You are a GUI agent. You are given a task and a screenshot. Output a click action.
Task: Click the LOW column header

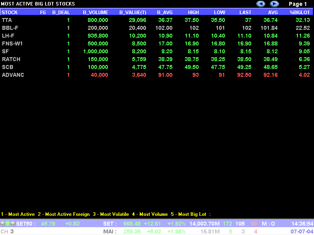click(x=219, y=13)
